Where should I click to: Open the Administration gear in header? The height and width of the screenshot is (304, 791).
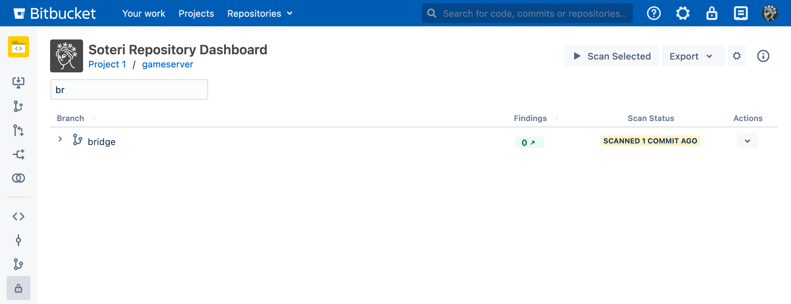[x=683, y=13]
